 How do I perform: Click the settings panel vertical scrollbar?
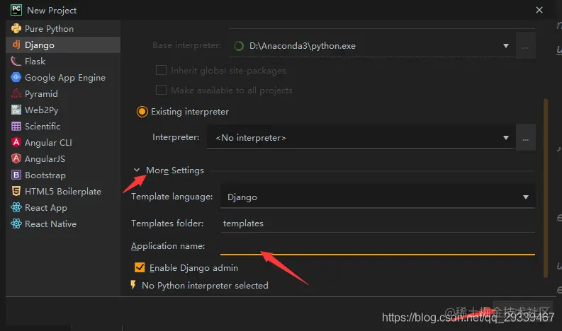click(x=546, y=188)
